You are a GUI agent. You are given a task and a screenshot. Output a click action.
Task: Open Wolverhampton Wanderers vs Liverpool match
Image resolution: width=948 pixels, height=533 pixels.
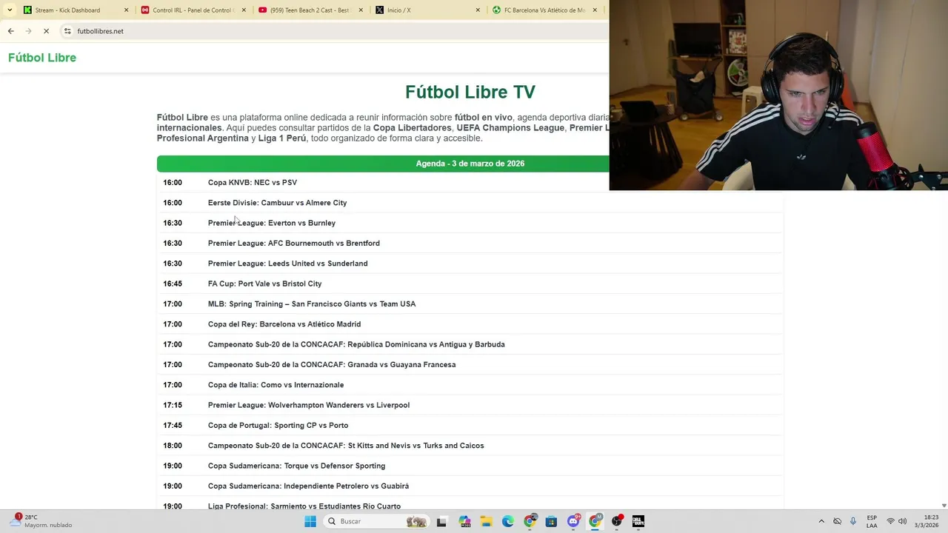pos(470,405)
